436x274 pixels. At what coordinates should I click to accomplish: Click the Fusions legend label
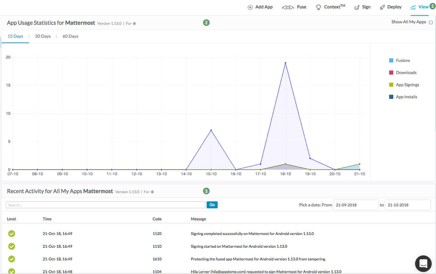[403, 60]
